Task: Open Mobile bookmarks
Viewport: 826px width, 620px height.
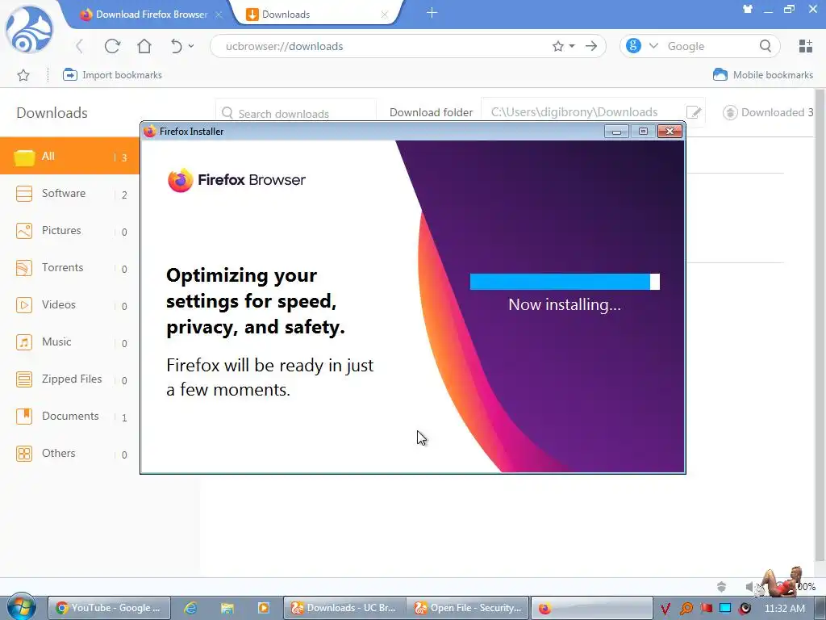Action: click(763, 75)
